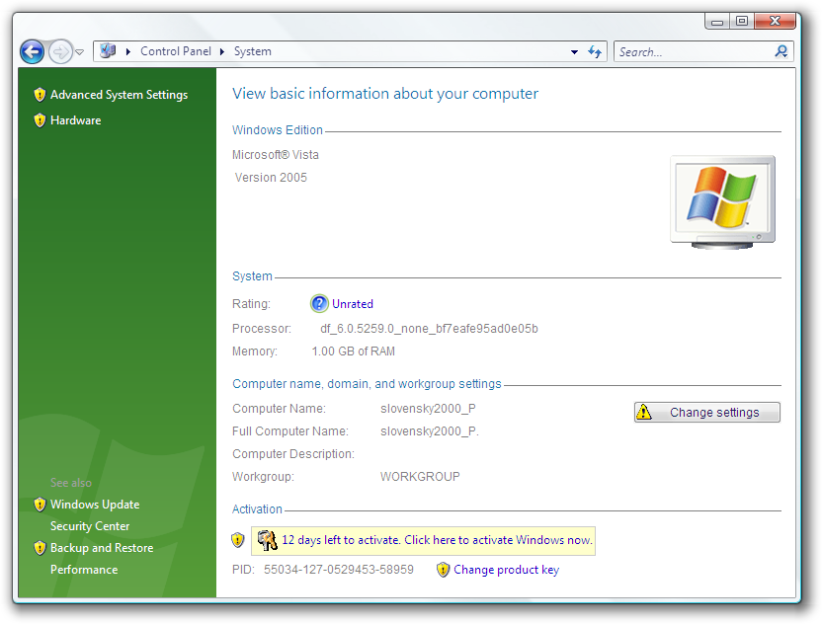This screenshot has height=624, width=822.
Task: Click the Version 2005 text
Action: (x=271, y=178)
